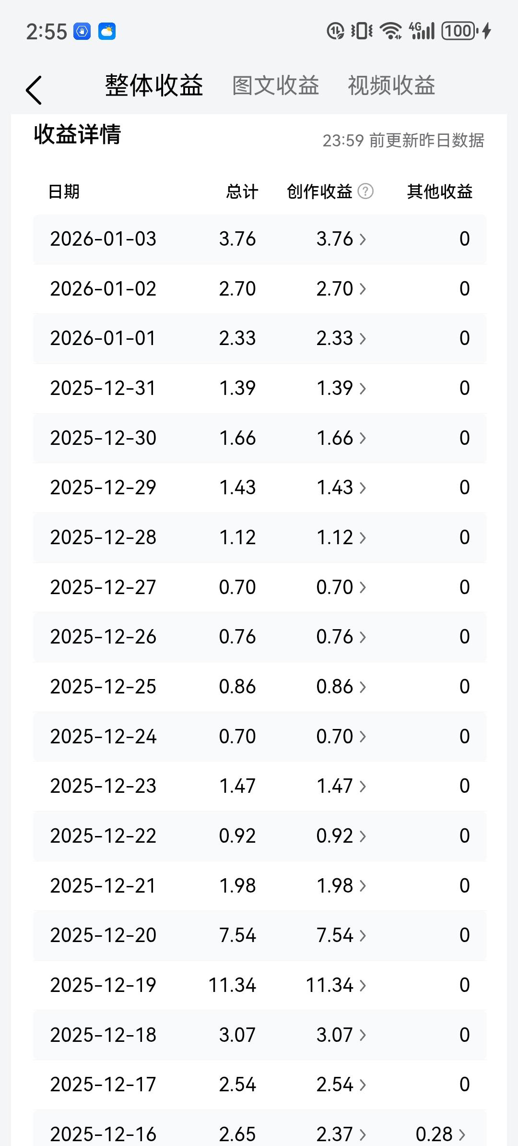
Task: Tap the weather app status icon
Action: [107, 32]
